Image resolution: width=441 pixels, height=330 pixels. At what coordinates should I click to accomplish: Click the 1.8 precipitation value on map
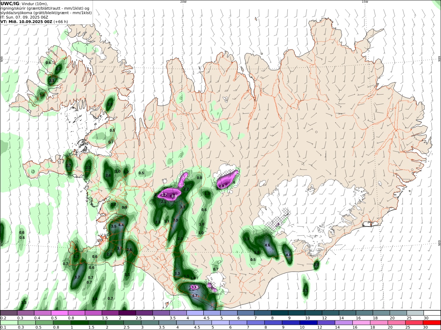coord(257,252)
